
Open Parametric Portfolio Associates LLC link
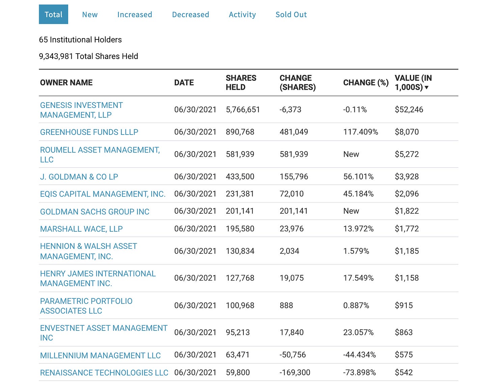pyautogui.click(x=86, y=306)
